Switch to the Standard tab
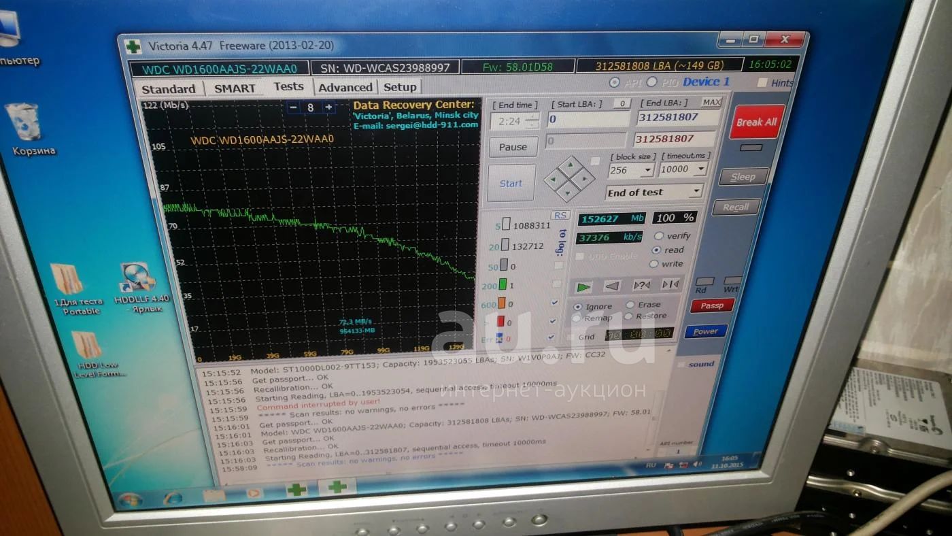Screen dimensions: 952x536 [x=168, y=89]
